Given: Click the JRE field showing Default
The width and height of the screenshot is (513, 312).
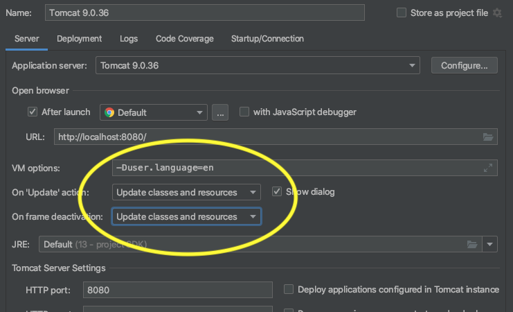Looking at the screenshot, I should point(260,244).
